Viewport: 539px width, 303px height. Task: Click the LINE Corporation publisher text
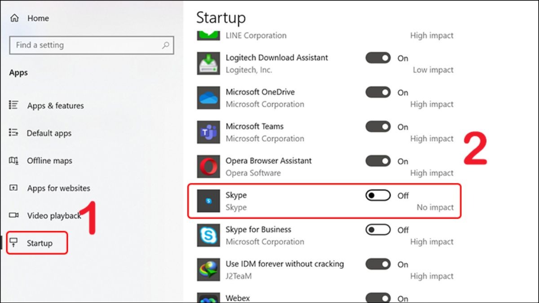256,35
